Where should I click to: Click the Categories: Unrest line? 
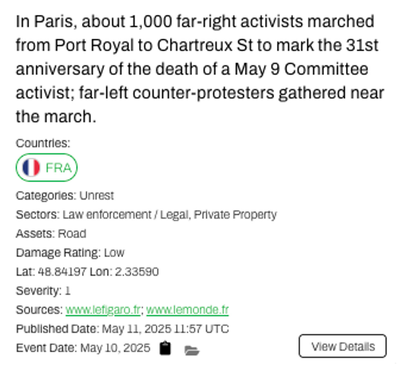(65, 196)
